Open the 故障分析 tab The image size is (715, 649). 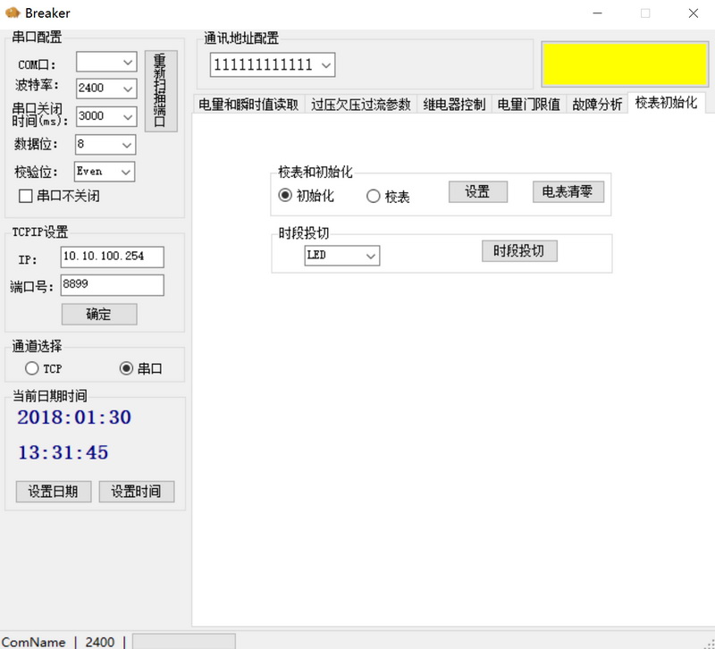pos(597,104)
